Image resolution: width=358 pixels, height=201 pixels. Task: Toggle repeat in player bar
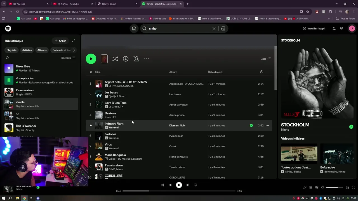pos(196,185)
